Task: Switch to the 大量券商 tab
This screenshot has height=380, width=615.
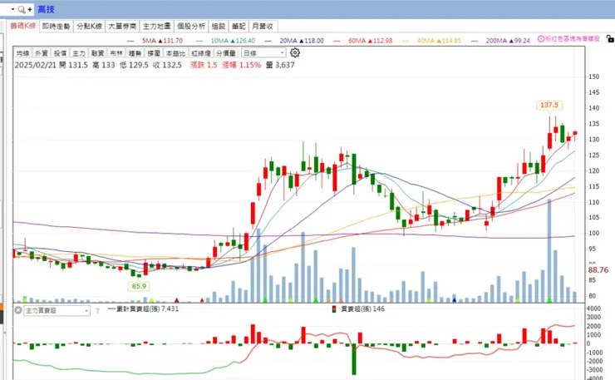Action: pyautogui.click(x=122, y=27)
